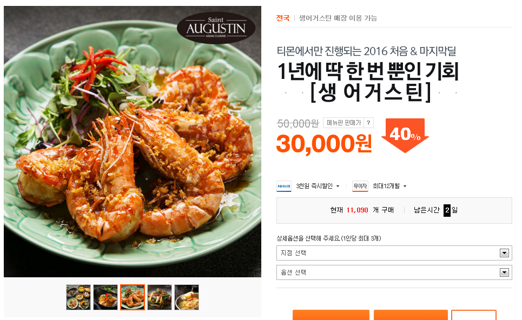
Task: Open the 옵션 선택 option select box
Action: [x=394, y=272]
